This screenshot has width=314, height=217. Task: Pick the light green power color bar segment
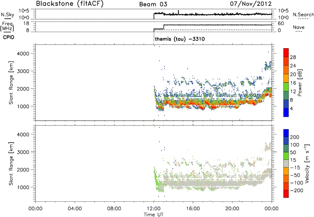[x=286, y=87]
